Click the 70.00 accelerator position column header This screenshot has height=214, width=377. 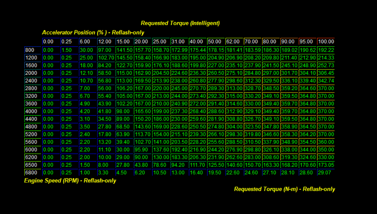(x=253, y=42)
